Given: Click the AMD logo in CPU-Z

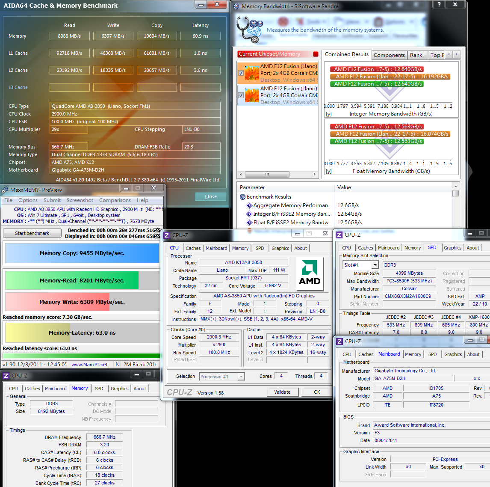Looking at the screenshot, I should [310, 273].
